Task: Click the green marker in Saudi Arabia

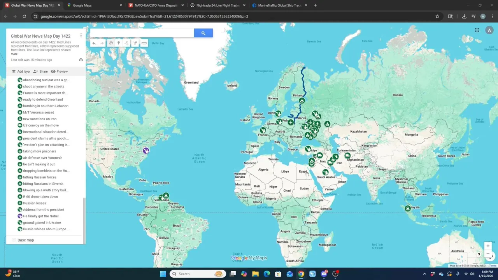Action: 325,172
